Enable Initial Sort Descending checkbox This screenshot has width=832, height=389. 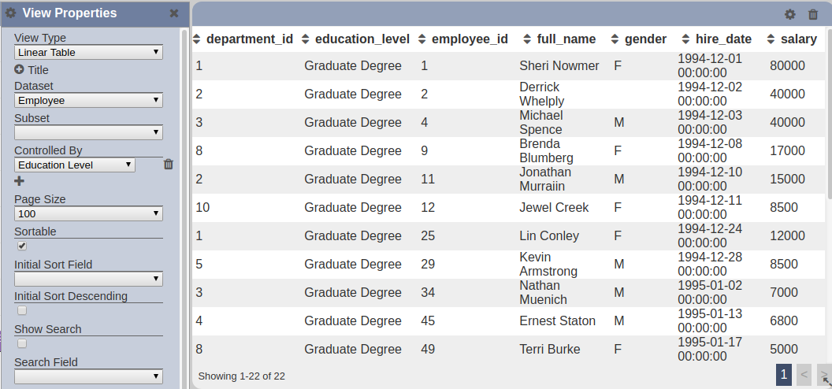pos(22,310)
